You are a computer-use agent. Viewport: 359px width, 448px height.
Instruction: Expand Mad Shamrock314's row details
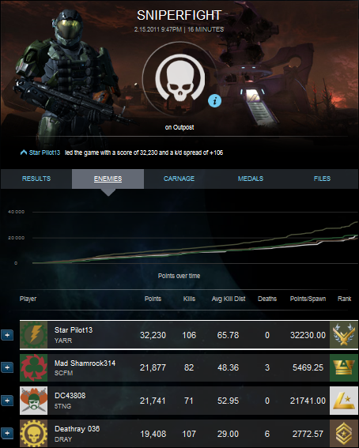[7, 367]
